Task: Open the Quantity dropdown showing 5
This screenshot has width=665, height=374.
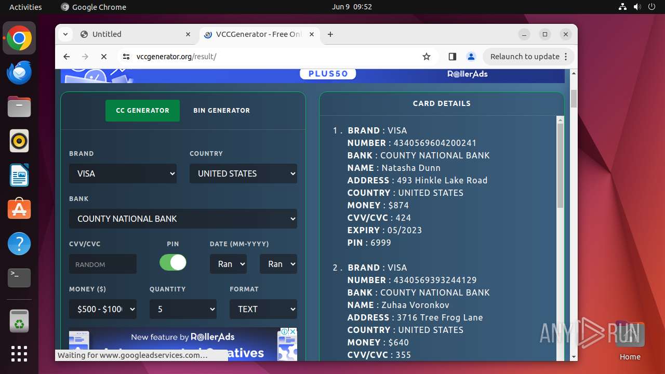Action: pyautogui.click(x=183, y=309)
